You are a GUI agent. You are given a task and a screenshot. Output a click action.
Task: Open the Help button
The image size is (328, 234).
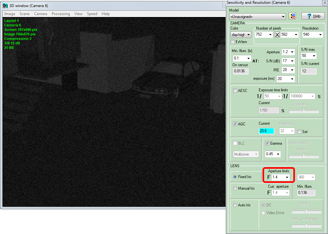[313, 16]
